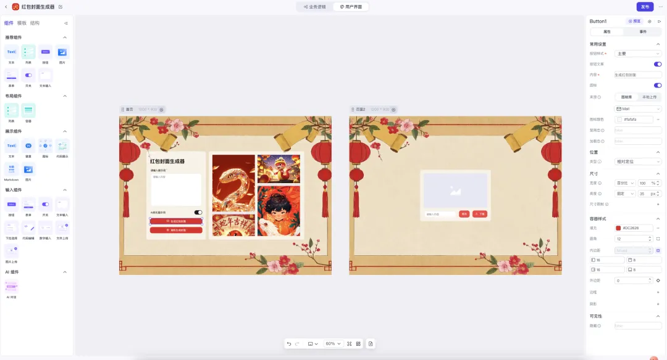The image size is (667, 360).
Task: Add the 文本 Text component from 推荐组件
Action: (12, 52)
